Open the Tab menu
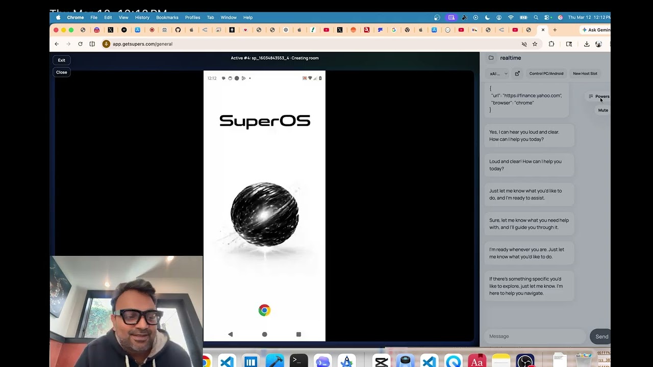Viewport: 653px width, 367px height. (x=210, y=17)
